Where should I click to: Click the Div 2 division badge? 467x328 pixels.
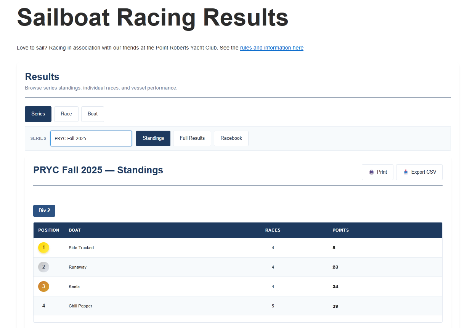point(44,211)
